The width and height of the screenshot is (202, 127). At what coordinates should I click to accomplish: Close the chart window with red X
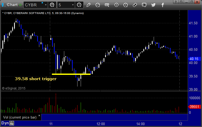click(x=197, y=2)
